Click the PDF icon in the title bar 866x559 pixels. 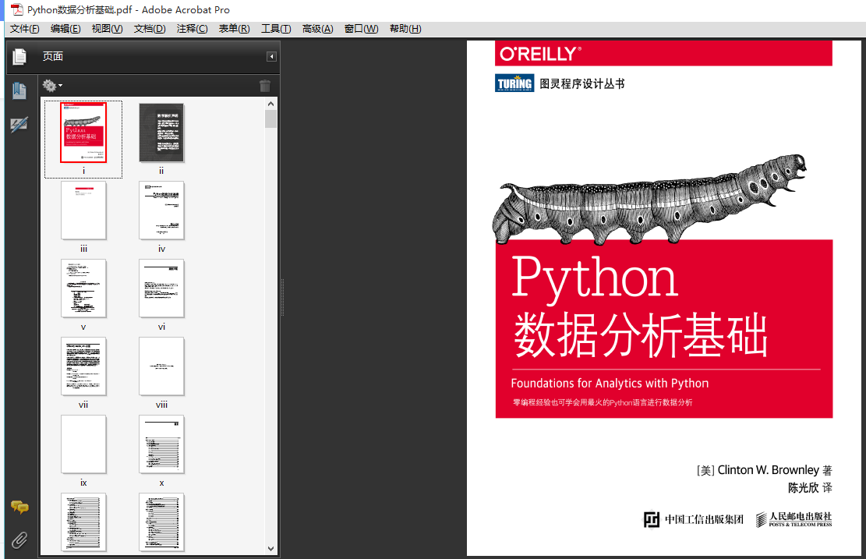click(x=17, y=9)
